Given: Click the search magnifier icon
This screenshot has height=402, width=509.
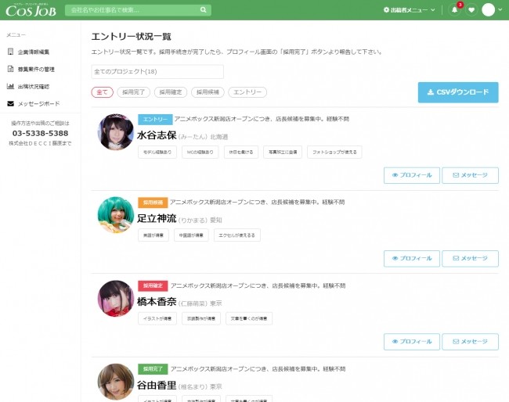Looking at the screenshot, I should pos(204,10).
